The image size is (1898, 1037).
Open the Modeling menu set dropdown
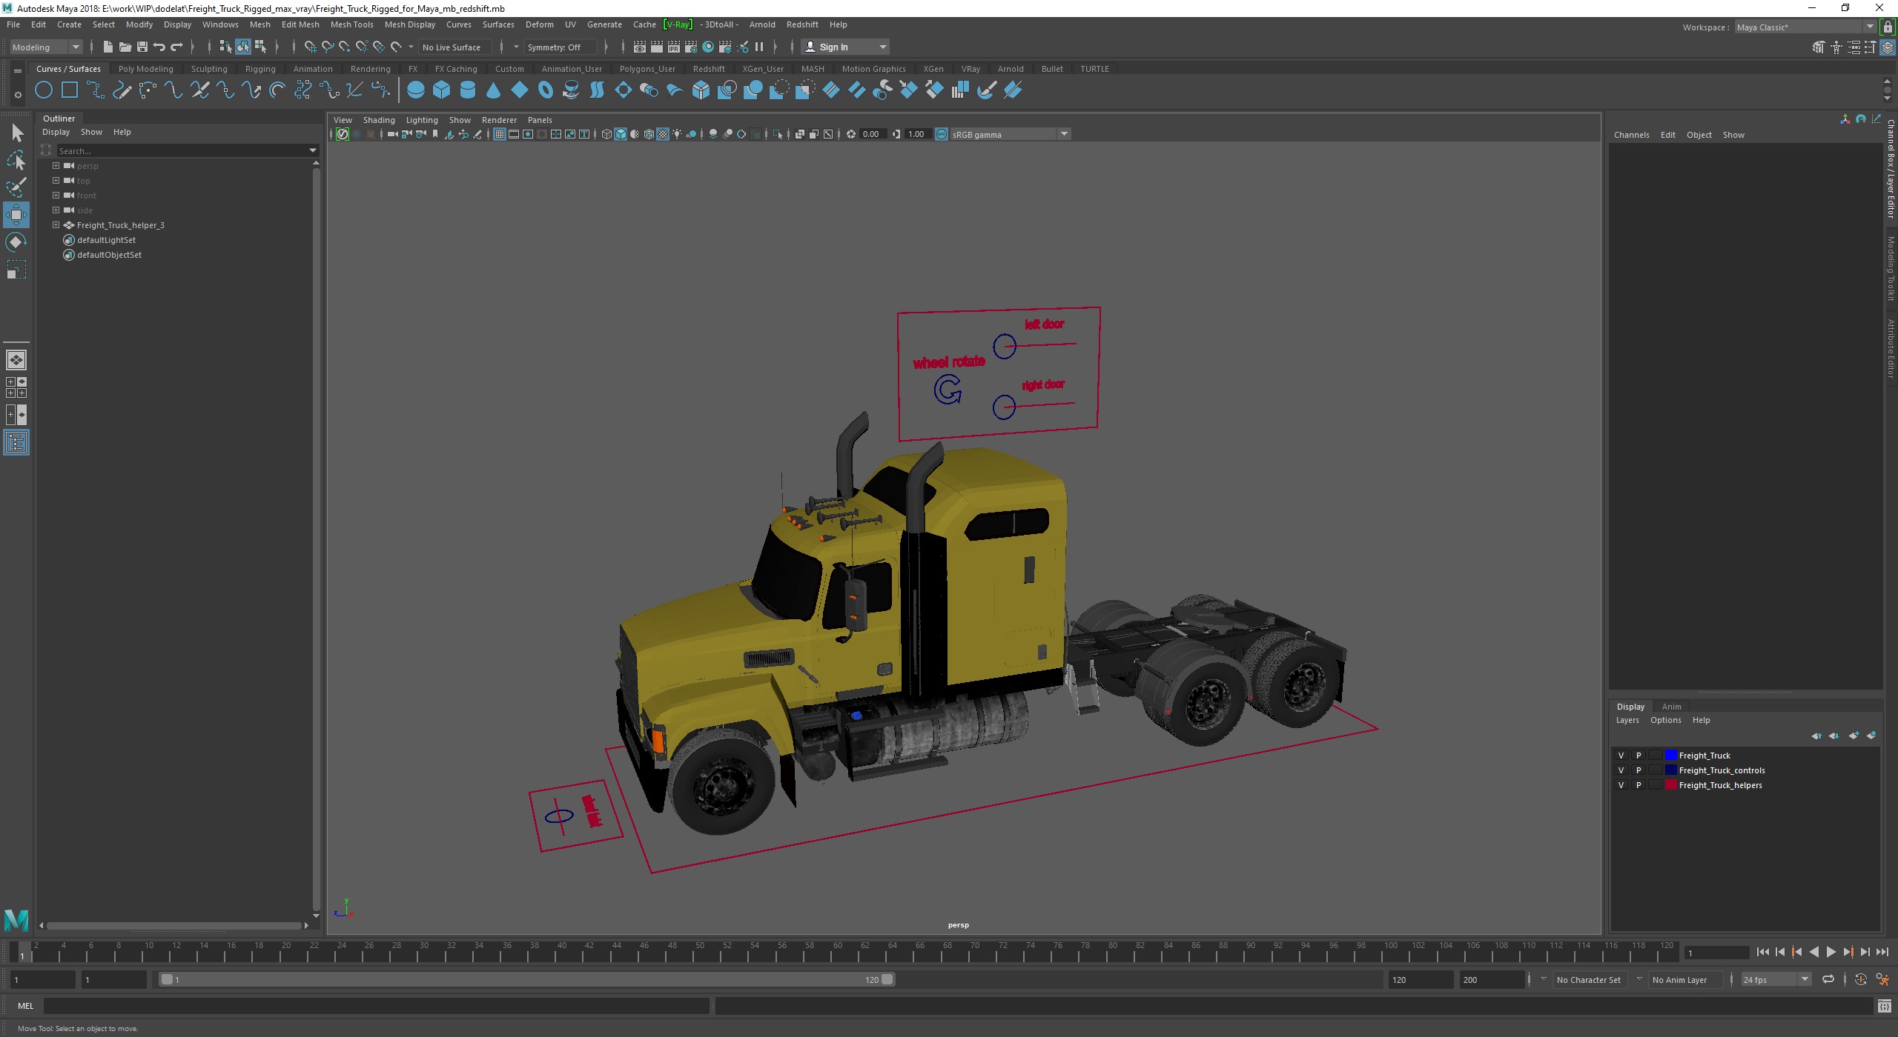(x=45, y=47)
